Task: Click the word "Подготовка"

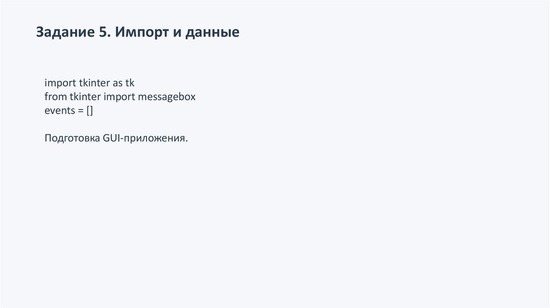Action: [71, 139]
